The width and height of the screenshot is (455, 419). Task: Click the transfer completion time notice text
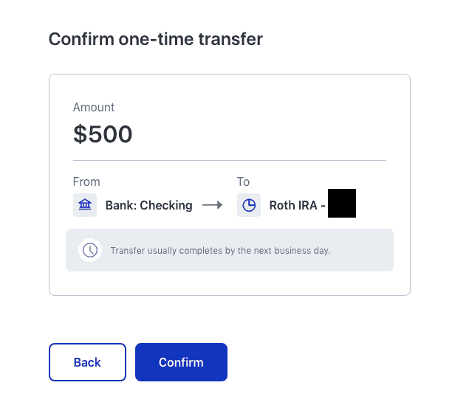[220, 251]
